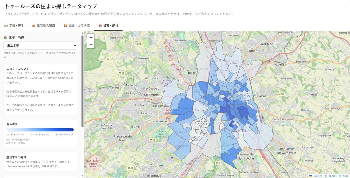
Task: Open the Leaflet attribution link
Action: 317,176
